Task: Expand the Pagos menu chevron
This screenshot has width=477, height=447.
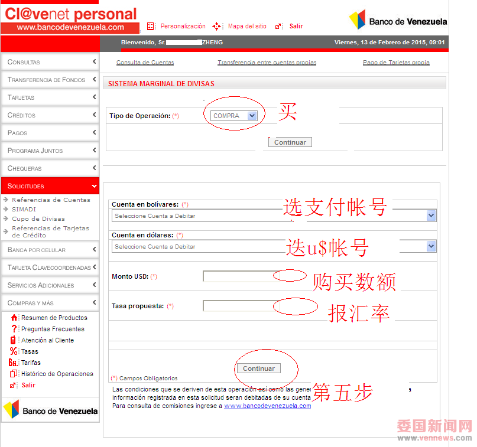Action: 95,132
